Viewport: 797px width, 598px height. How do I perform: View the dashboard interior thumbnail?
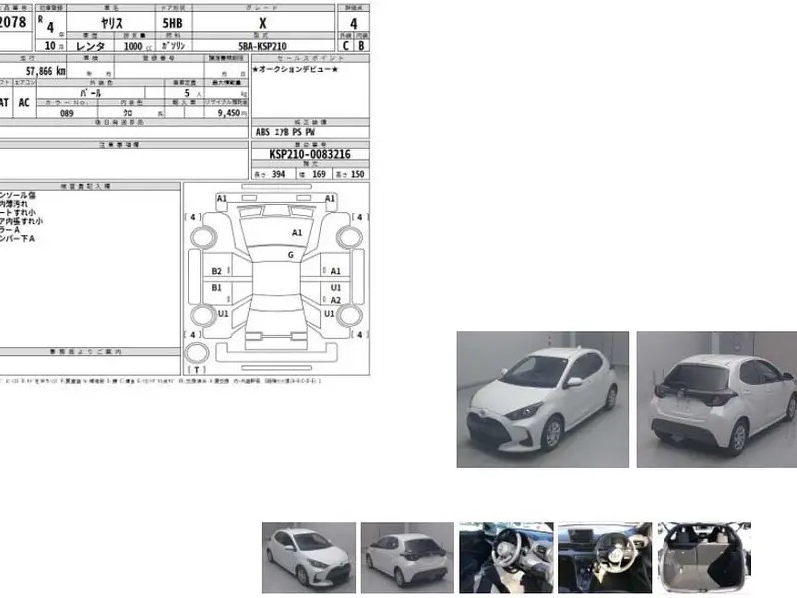[x=603, y=558]
